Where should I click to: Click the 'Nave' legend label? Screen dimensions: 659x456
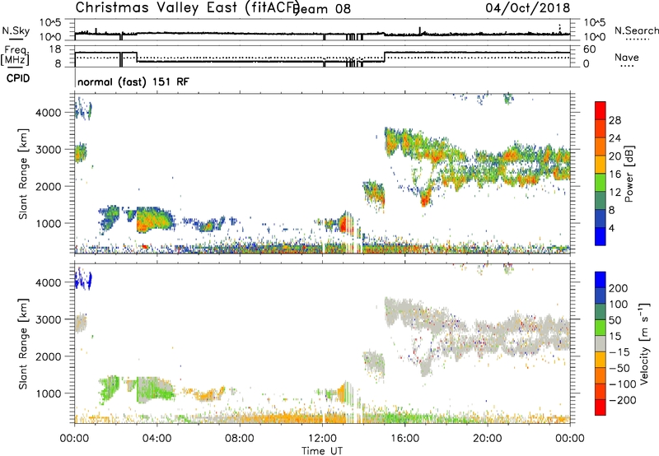point(627,57)
